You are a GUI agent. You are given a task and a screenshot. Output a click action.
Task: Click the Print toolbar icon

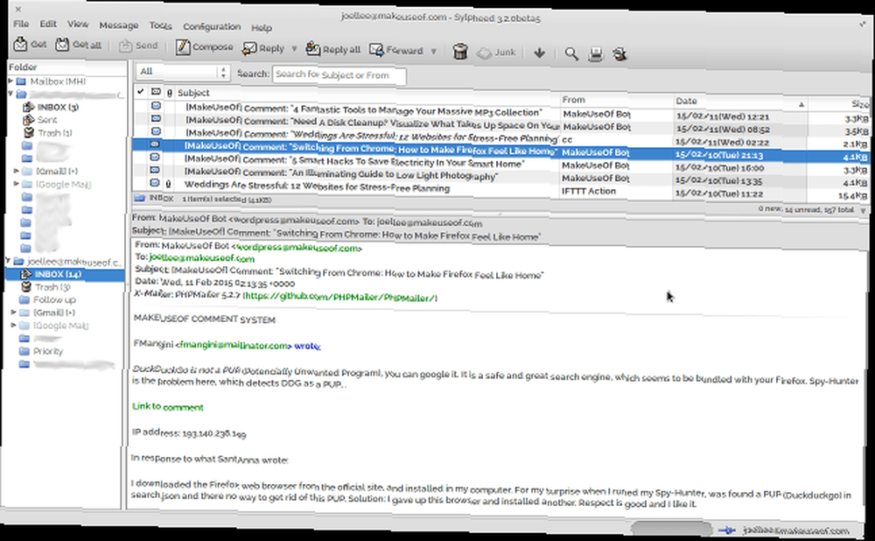point(596,54)
